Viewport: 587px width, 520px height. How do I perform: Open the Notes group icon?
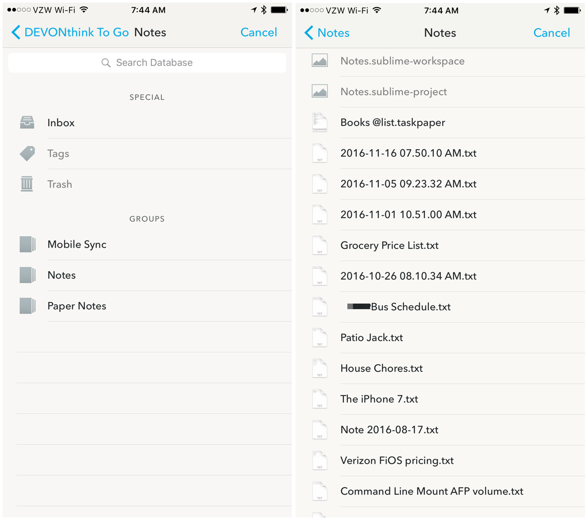(27, 275)
